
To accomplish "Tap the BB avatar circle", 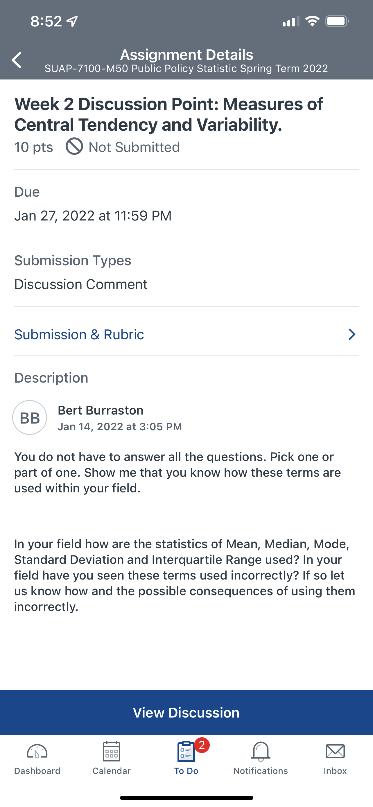I will [30, 417].
